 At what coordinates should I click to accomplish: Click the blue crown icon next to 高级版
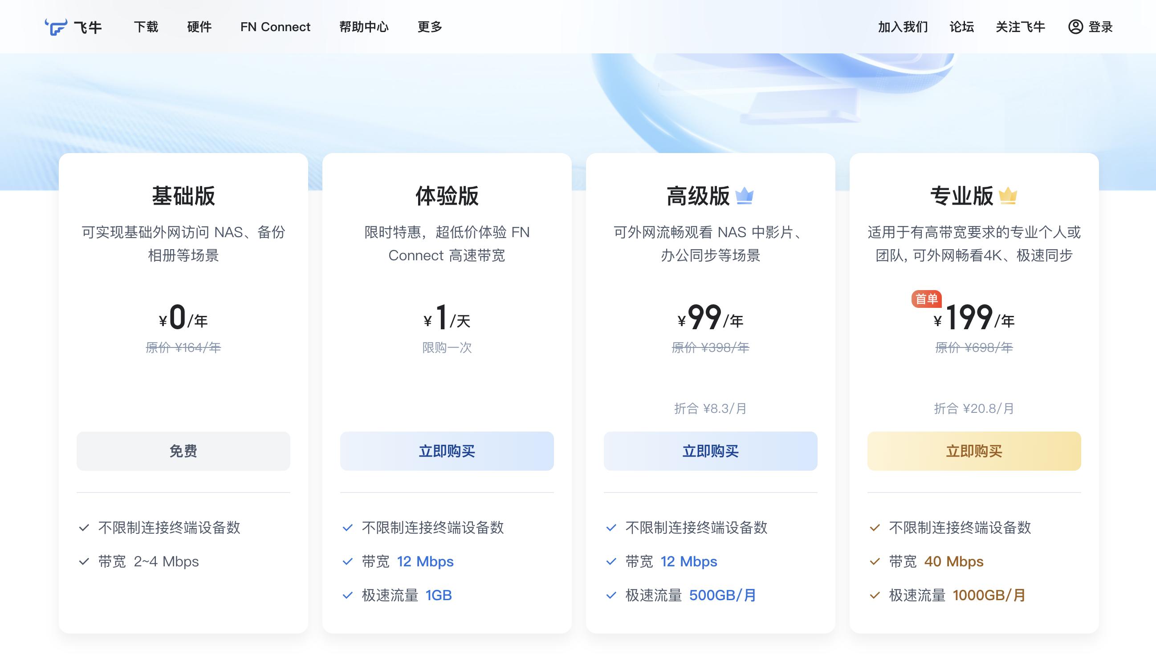745,196
